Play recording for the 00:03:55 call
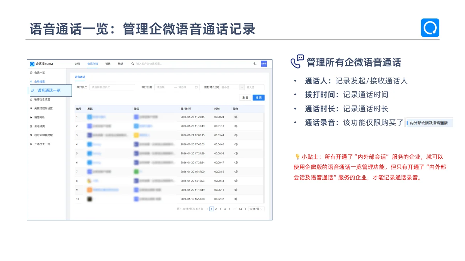This screenshot has width=465, height=261. point(236,171)
